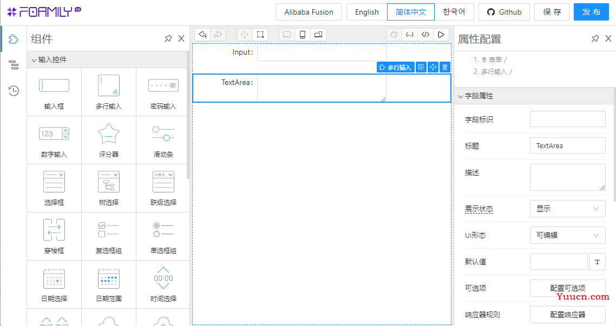Click the Input field on canvas
The height and width of the screenshot is (326, 616).
pyautogui.click(x=322, y=52)
